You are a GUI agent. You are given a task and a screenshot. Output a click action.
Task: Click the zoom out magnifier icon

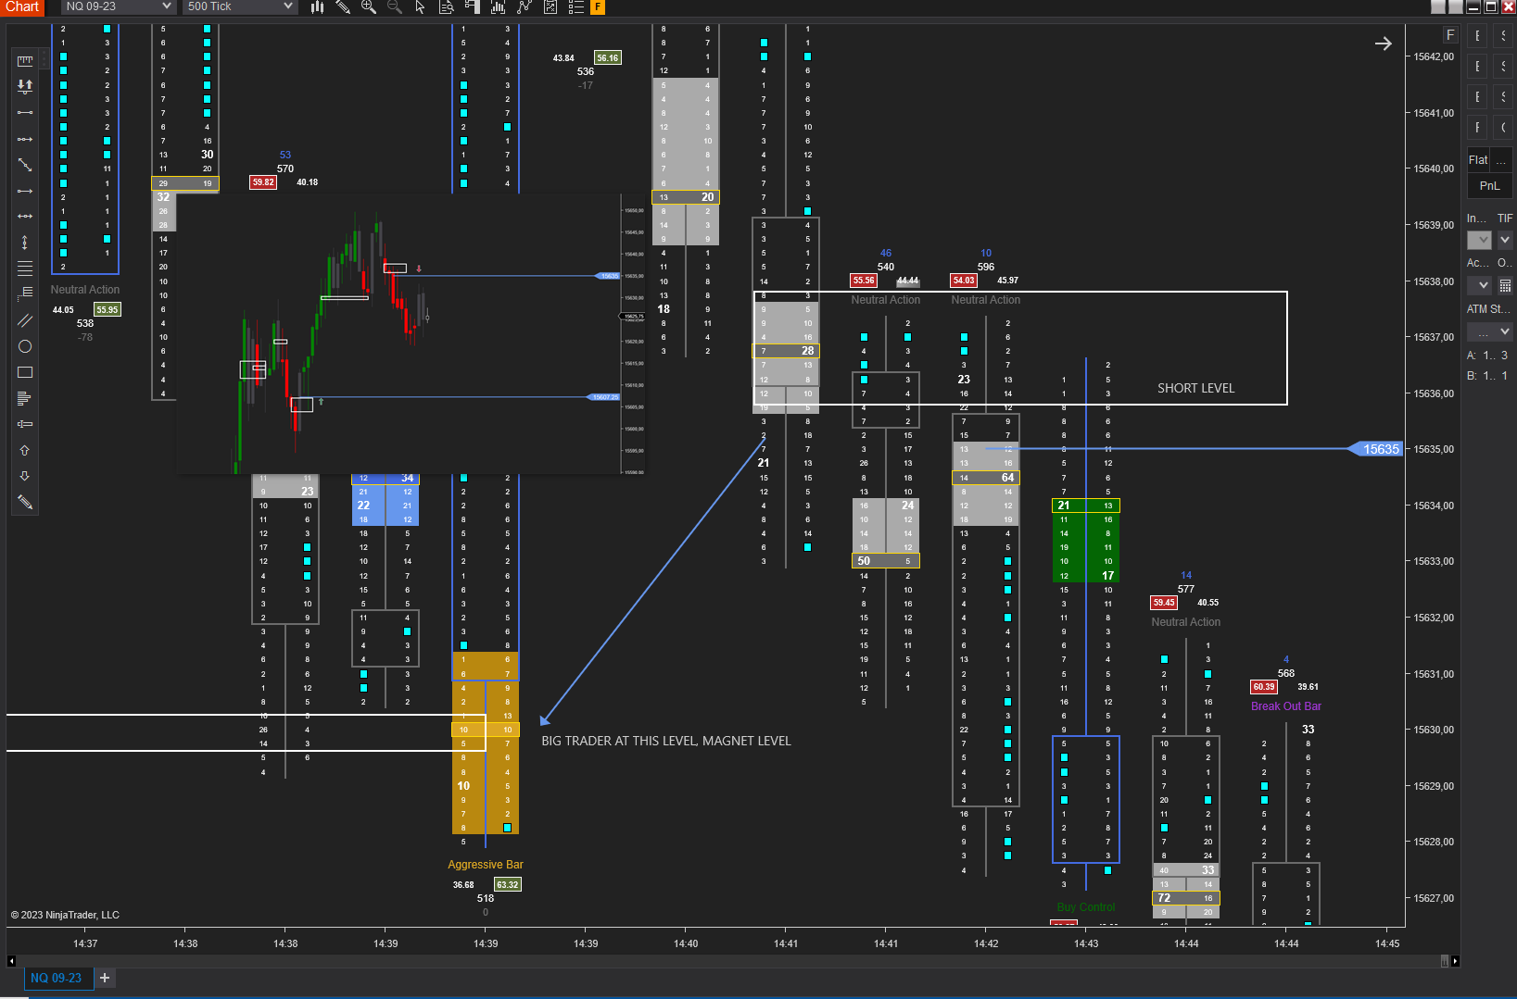[395, 6]
